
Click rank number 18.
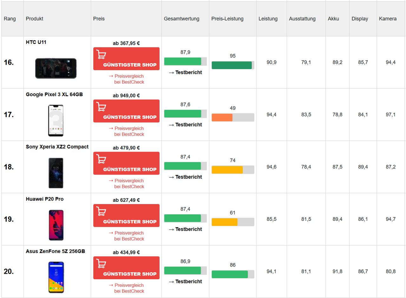click(x=9, y=167)
